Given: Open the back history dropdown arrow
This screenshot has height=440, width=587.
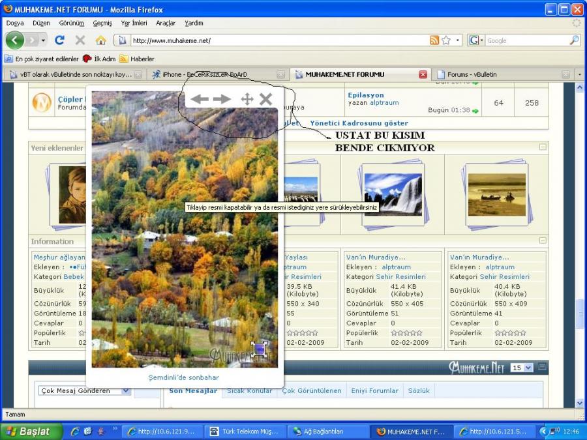Looking at the screenshot, I should (44, 40).
